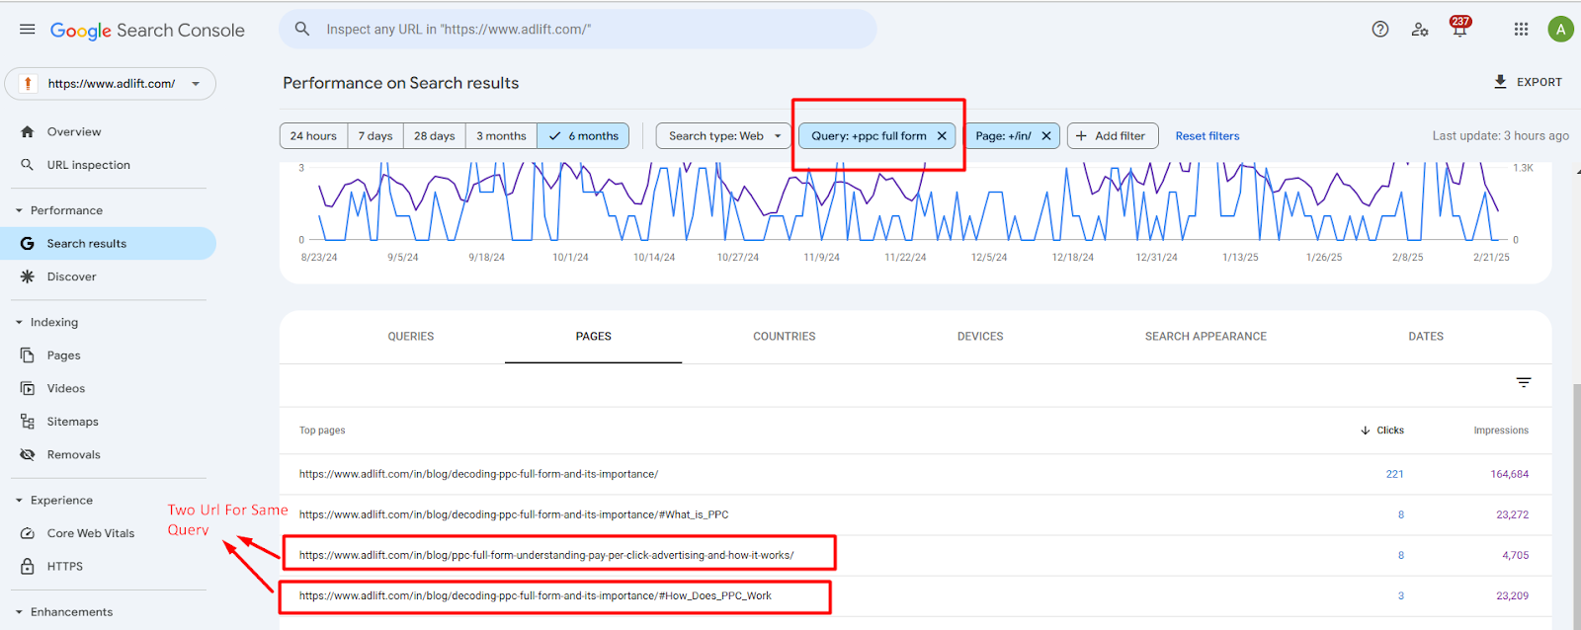Remove the Query ppc full form filter
The height and width of the screenshot is (630, 1581).
[942, 136]
